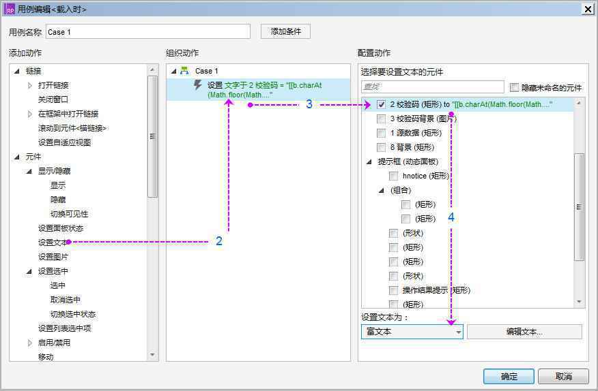
Task: Click the 添加动作 scrollbar thumb
Action: pos(152,136)
